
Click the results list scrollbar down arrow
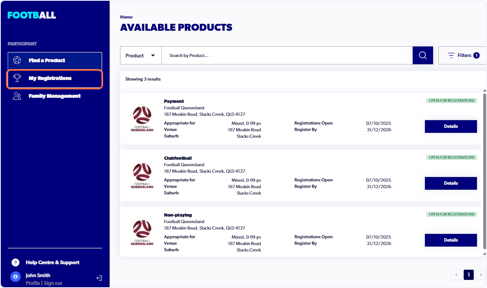pyautogui.click(x=484, y=254)
